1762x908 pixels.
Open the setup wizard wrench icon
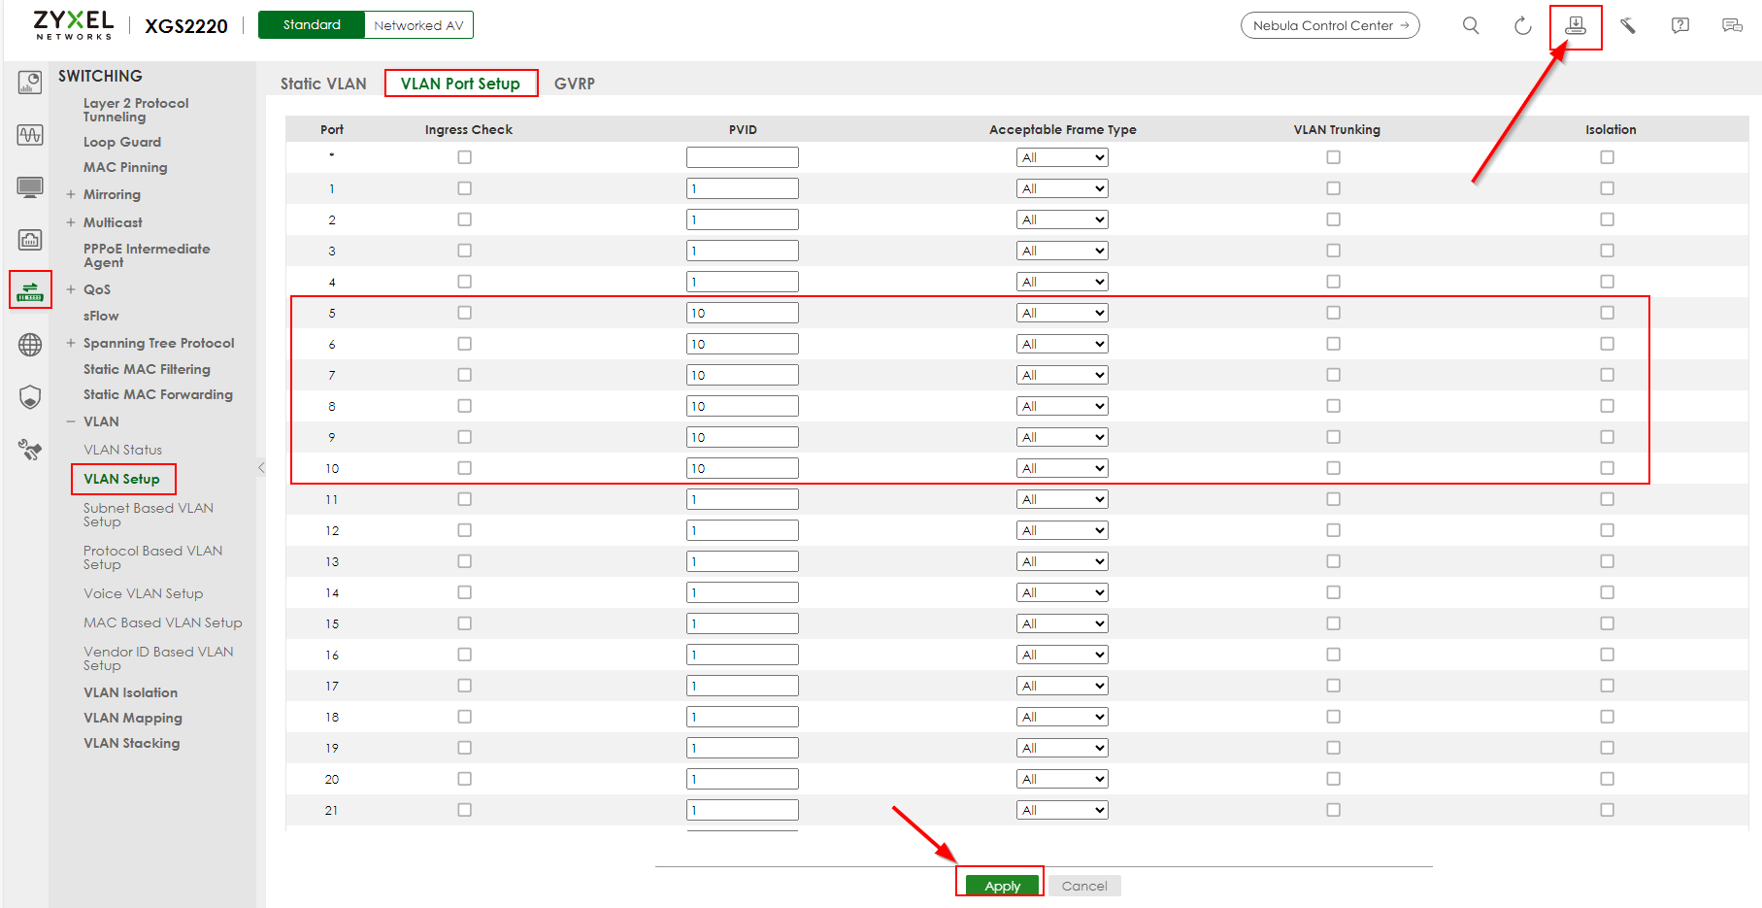(1628, 25)
